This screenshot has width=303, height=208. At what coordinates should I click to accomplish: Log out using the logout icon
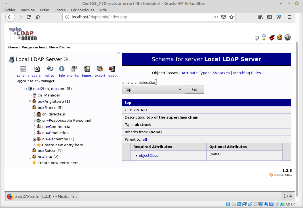(x=112, y=69)
